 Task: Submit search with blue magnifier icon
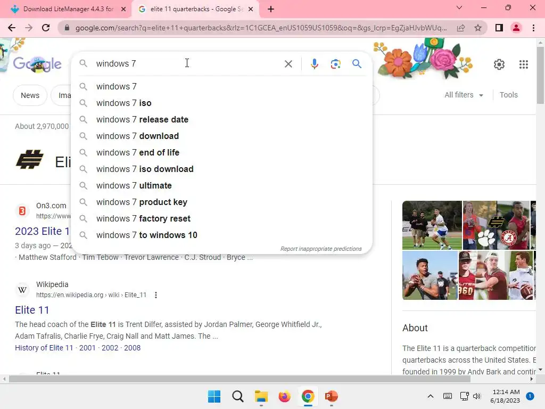tap(357, 64)
